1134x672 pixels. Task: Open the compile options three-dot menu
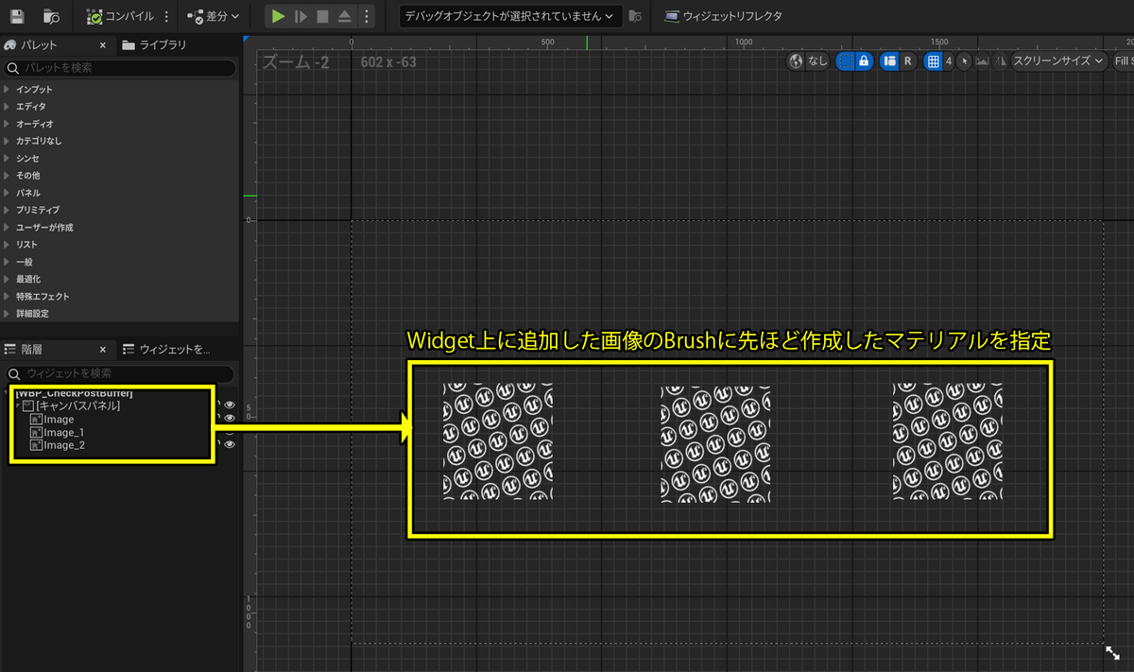coord(166,16)
